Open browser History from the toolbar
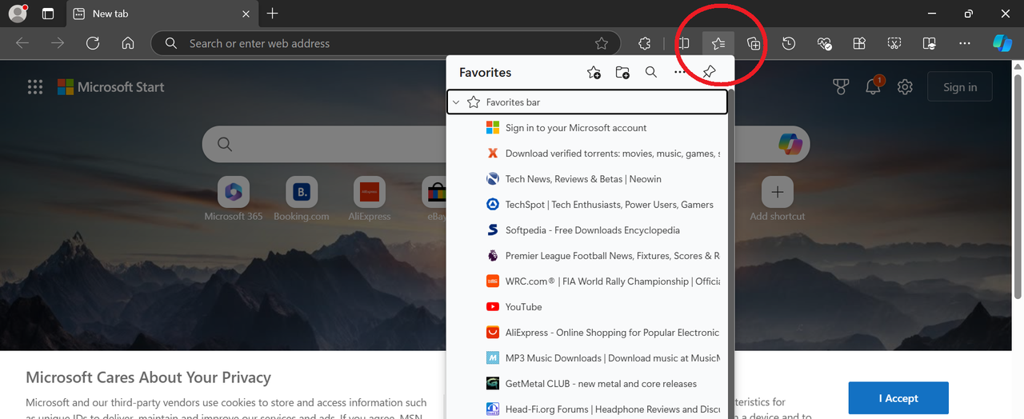This screenshot has height=419, width=1024. click(x=789, y=44)
